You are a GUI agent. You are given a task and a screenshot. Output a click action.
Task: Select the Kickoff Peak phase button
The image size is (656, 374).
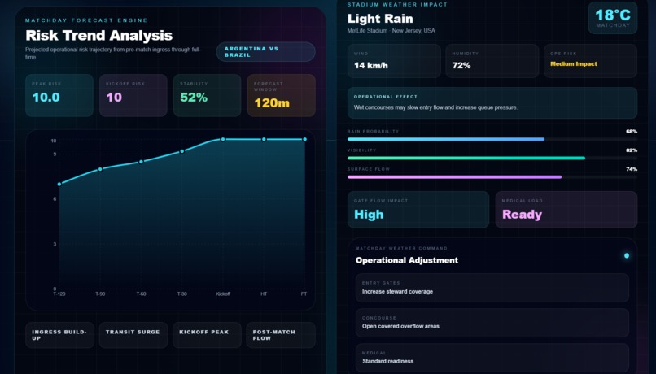(x=207, y=335)
